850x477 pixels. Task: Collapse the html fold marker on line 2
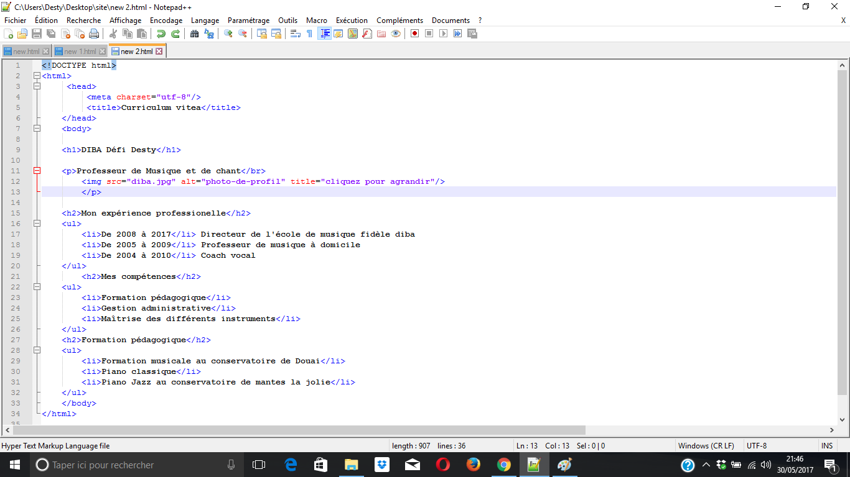tap(37, 76)
